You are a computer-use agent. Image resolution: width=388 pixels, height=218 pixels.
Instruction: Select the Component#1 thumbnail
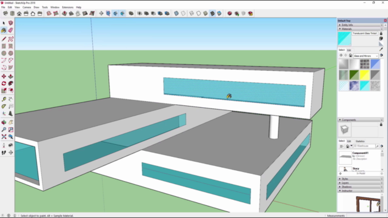pyautogui.click(x=345, y=157)
